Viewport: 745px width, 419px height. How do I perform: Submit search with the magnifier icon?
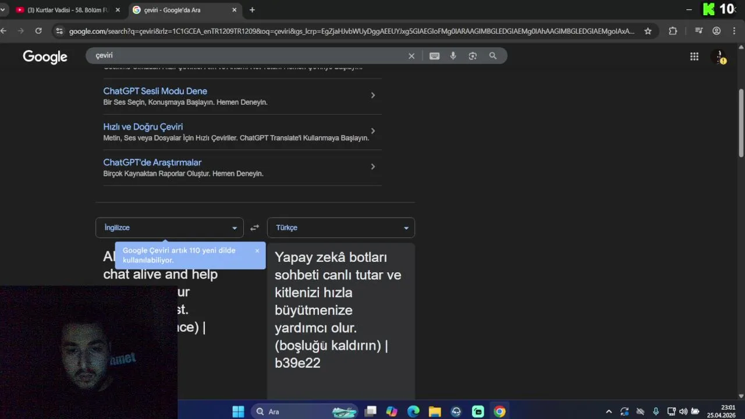(493, 56)
